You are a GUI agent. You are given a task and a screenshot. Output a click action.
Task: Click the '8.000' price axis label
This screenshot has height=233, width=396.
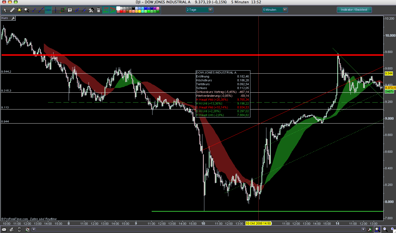[x=389, y=202]
